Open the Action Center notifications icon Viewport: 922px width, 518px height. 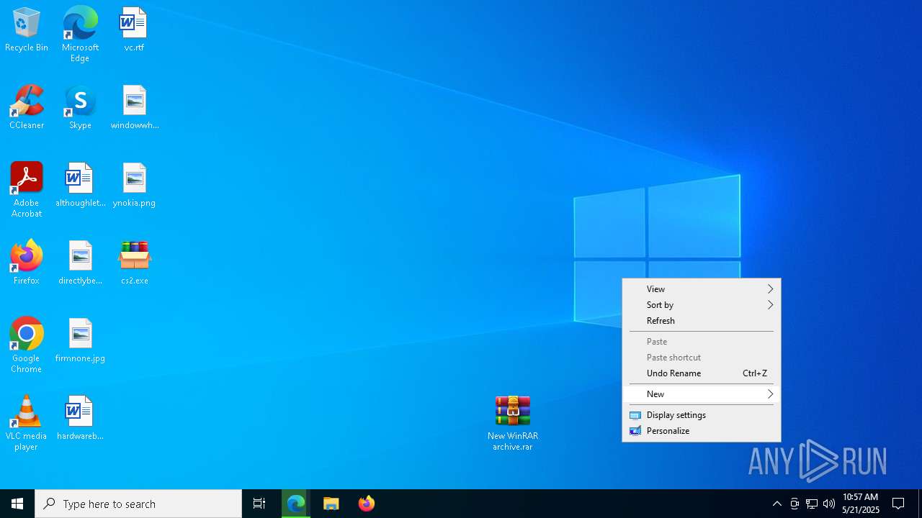pos(898,504)
